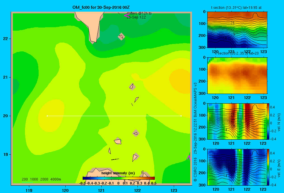Screen dimensions: 284x193
Task: Click the 'drifters @12h to' label
Action: coord(139,13)
